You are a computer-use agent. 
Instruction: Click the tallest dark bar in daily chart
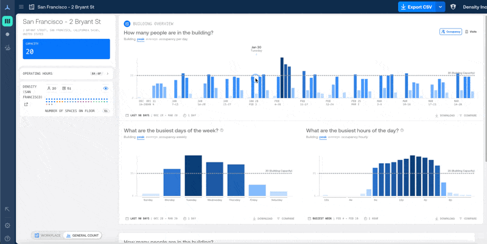pyautogui.click(x=282, y=78)
